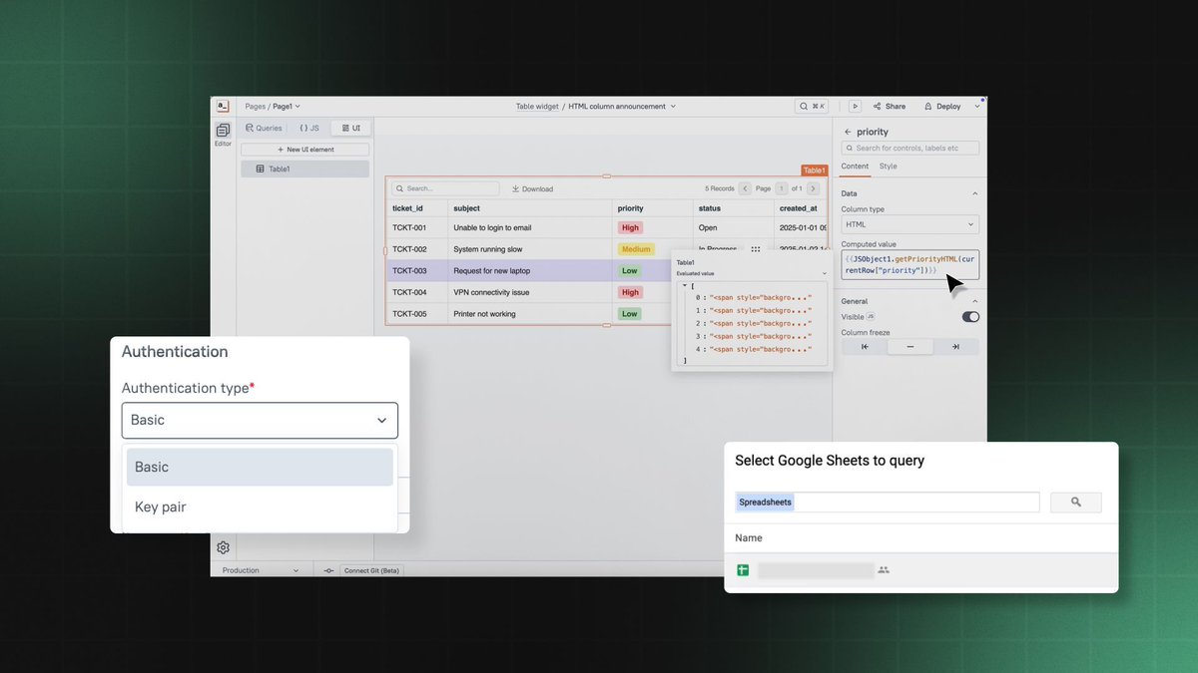Open the Deploy options chevron
Viewport: 1198px width, 673px height.
point(977,106)
